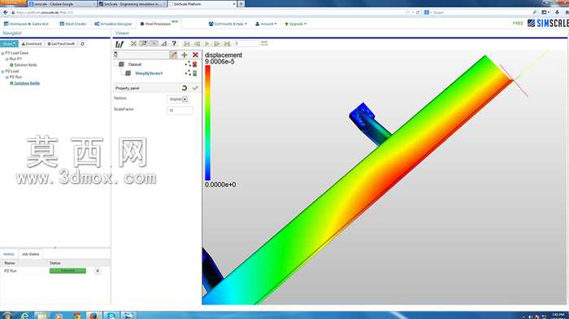Click the points representation icon on WarpByVector1 row
This screenshot has width=569, height=319.
click(188, 73)
